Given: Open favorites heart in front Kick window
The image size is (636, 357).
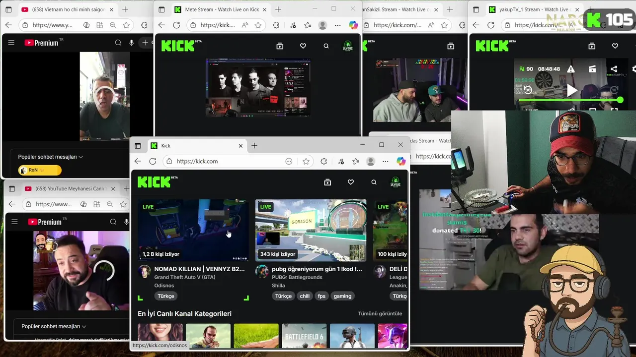Looking at the screenshot, I should tap(351, 182).
